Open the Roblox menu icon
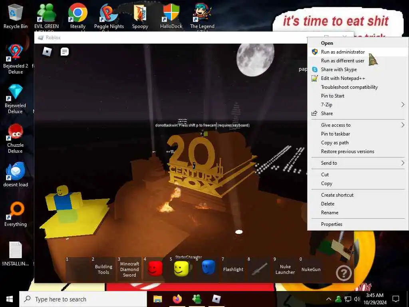 pyautogui.click(x=47, y=52)
